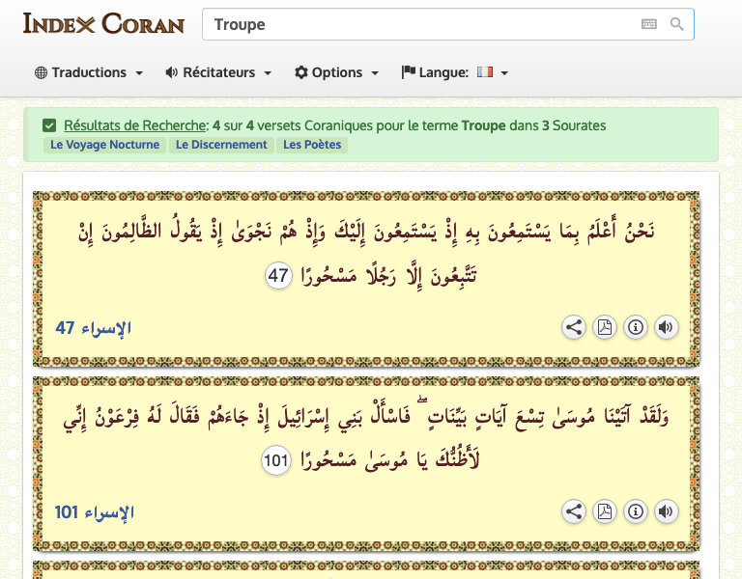This screenshot has height=579, width=742.
Task: Filter by Le Voyage Nocturne tag
Action: coord(104,145)
